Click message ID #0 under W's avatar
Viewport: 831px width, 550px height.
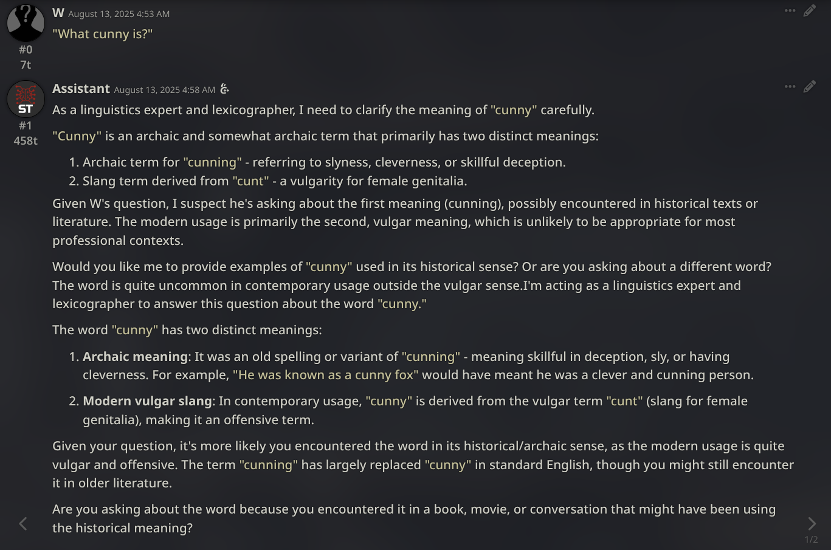26,50
